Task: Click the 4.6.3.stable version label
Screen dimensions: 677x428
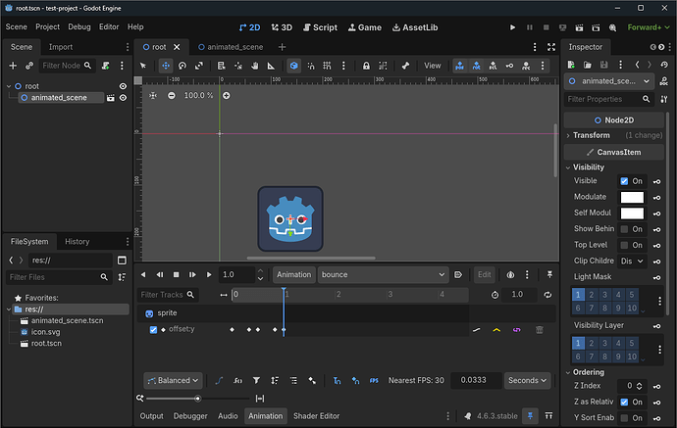Action: tap(496, 416)
